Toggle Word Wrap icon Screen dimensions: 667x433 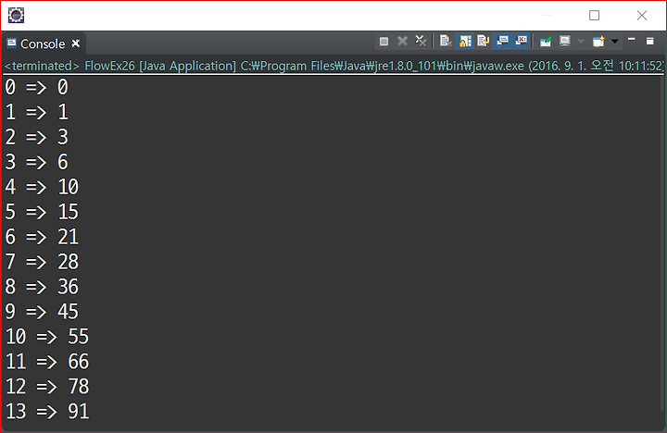pyautogui.click(x=484, y=42)
